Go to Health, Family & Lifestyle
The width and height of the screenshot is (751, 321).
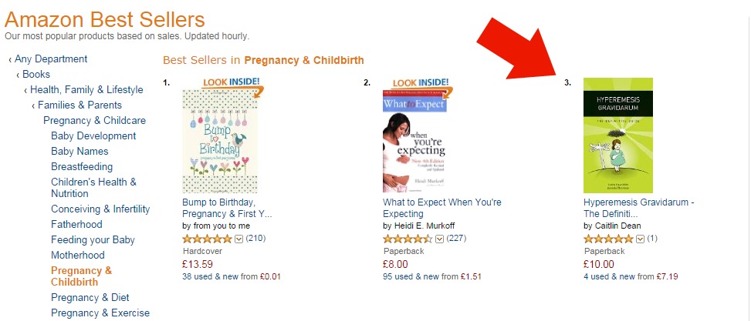coord(86,90)
